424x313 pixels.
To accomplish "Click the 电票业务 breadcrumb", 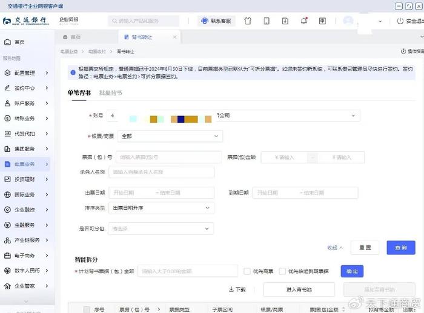I will [69, 51].
